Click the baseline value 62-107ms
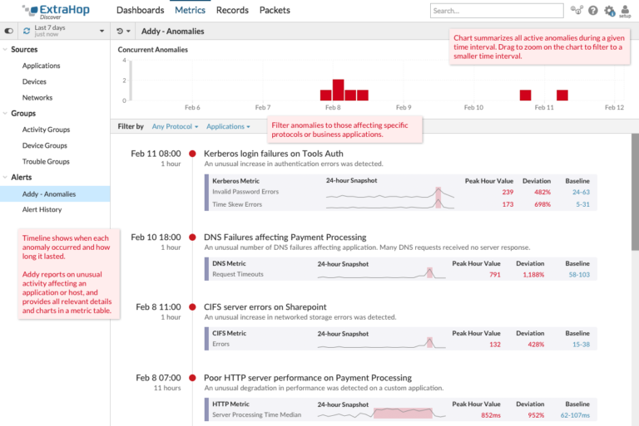Screen dimensions: 639x426 point(575,415)
